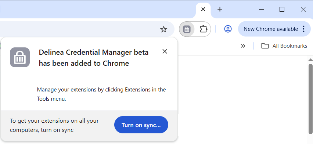Click the vertical scrollbar thumb

(310, 99)
